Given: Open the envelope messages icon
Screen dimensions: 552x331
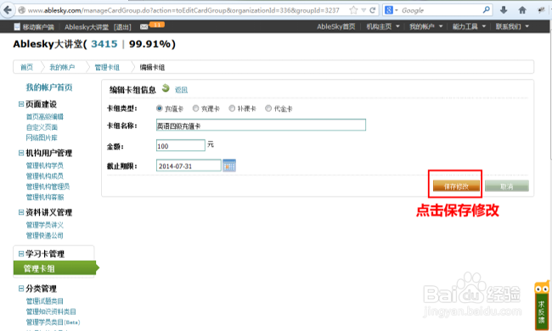Looking at the screenshot, I should click(144, 26).
